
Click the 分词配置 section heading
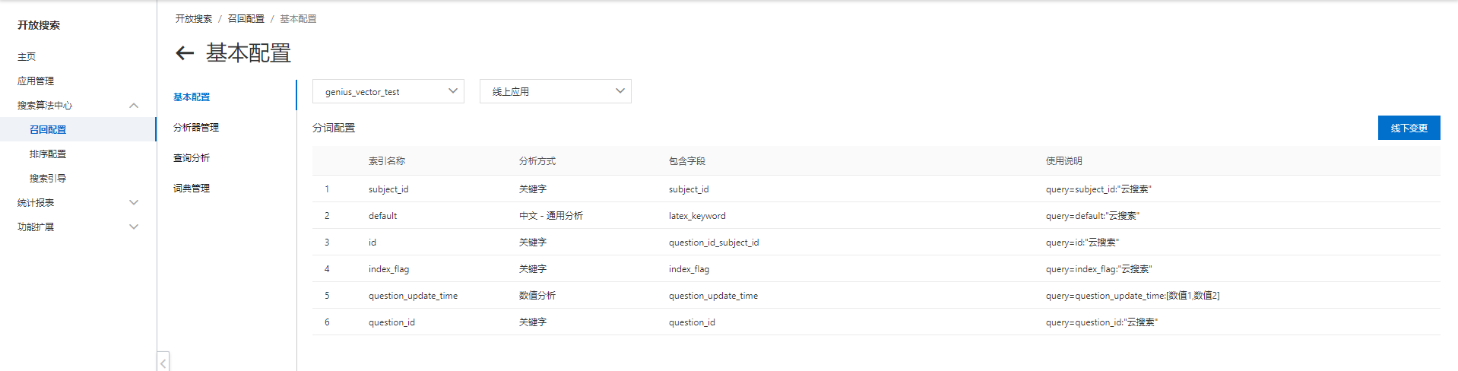coord(334,128)
